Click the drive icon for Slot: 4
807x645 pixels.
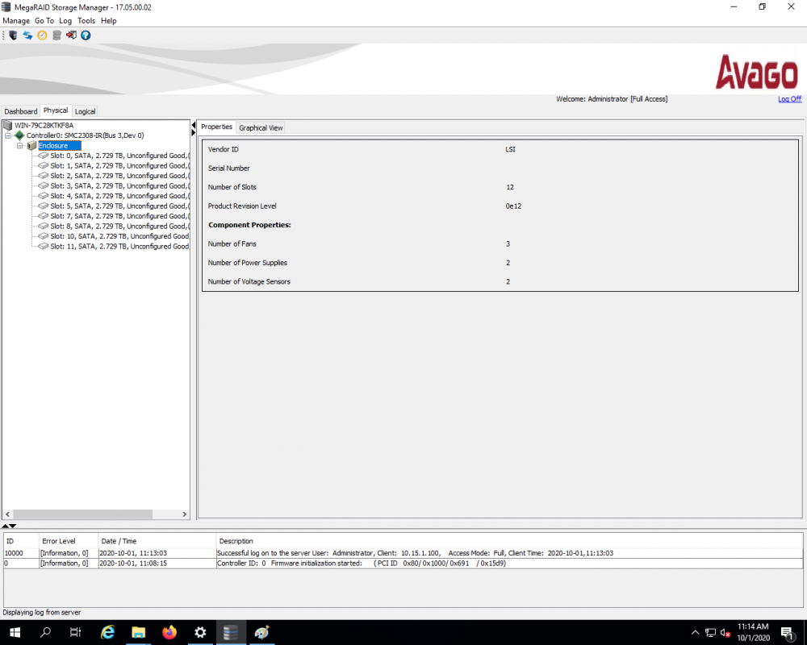tap(44, 196)
